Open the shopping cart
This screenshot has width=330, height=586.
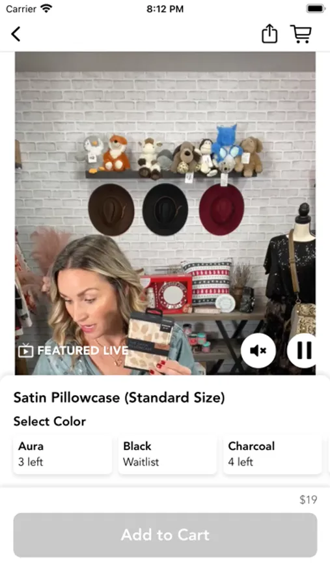click(301, 34)
